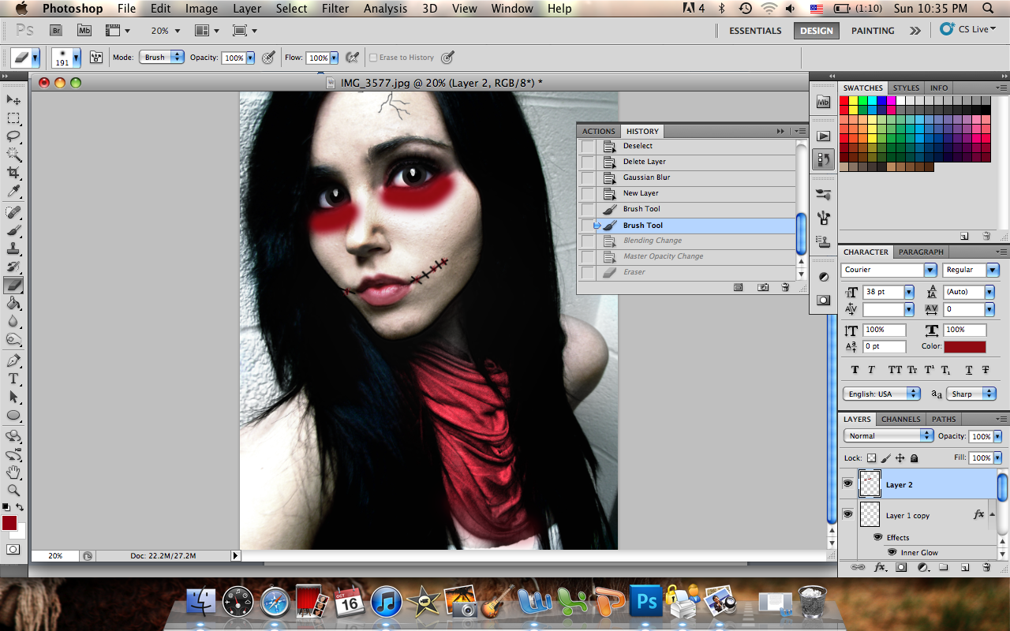
Task: Select the Hand tool
Action: 13,472
